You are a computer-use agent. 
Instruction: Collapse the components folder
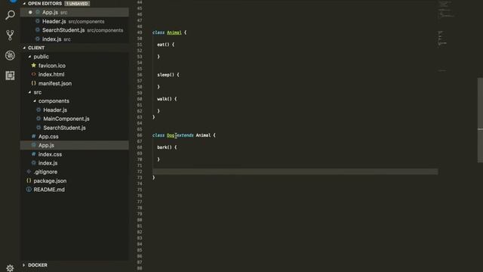tap(35, 100)
